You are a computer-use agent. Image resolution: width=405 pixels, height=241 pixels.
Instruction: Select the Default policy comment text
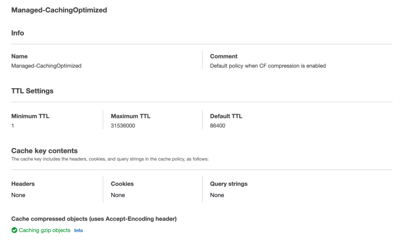(x=268, y=66)
